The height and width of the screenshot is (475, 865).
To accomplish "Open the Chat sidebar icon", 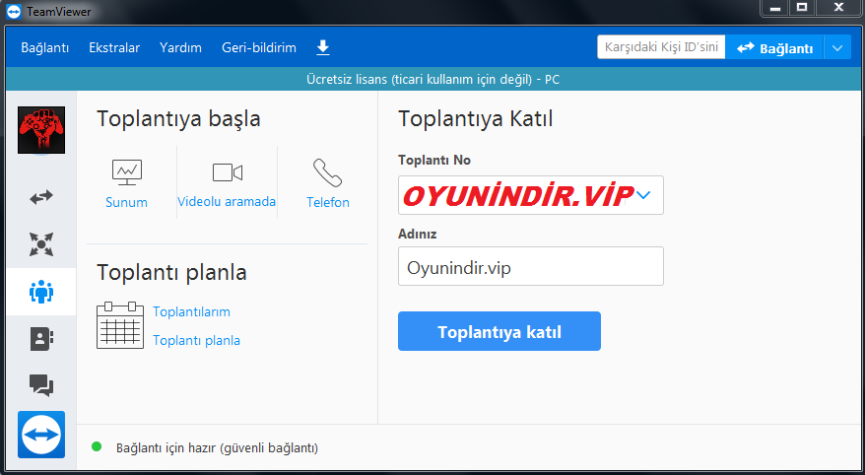I will tap(40, 385).
